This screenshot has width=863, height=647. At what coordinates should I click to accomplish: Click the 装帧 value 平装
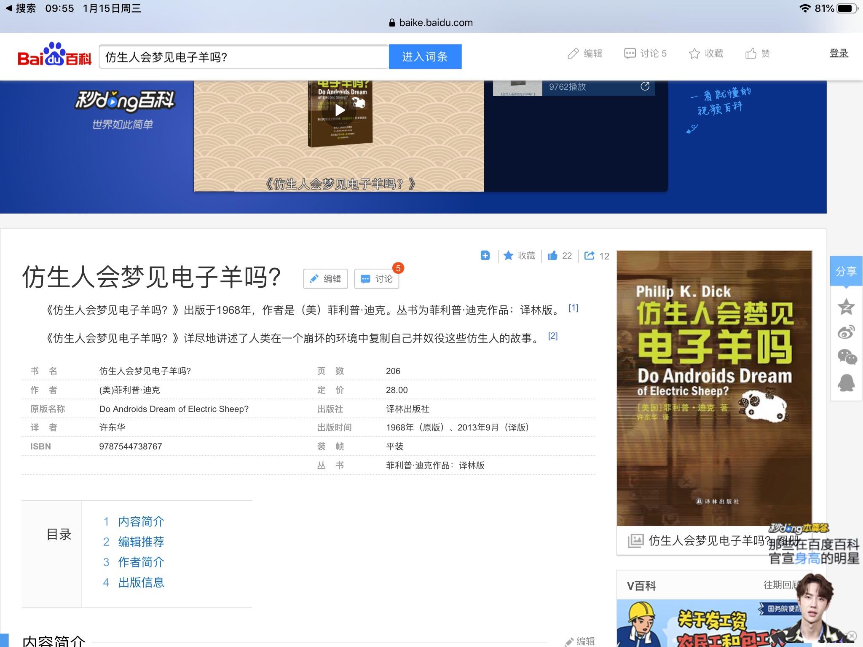tap(395, 446)
